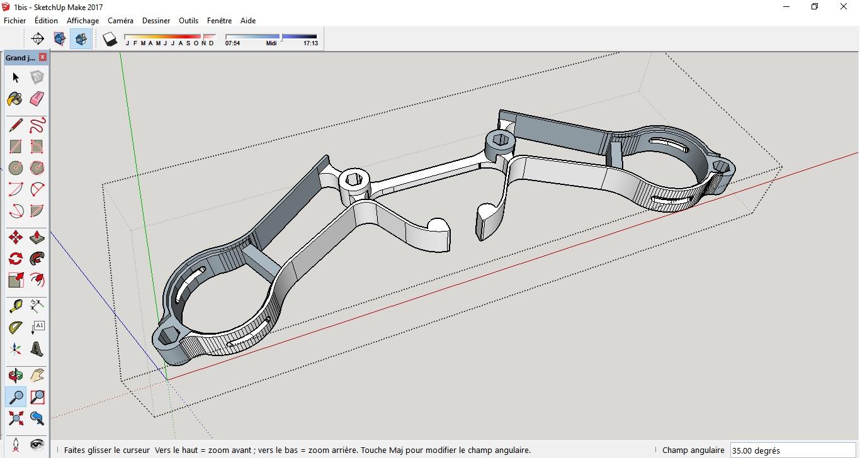860x458 pixels.
Task: Toggle the section cuts display button
Action: [81, 39]
